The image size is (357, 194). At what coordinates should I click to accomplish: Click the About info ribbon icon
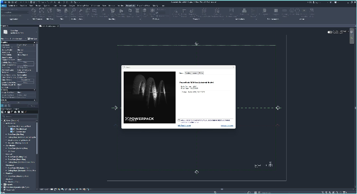pyautogui.click(x=292, y=11)
